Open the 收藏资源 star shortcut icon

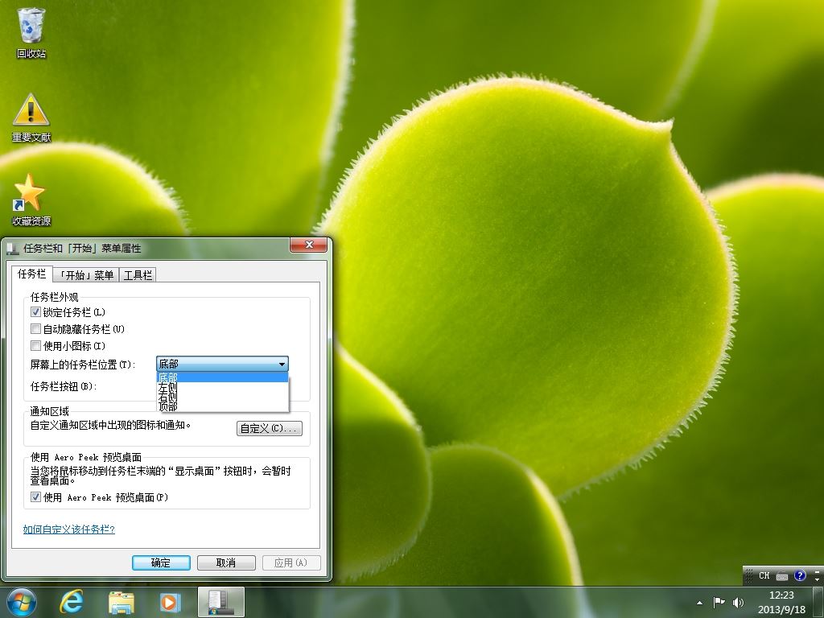[x=31, y=200]
